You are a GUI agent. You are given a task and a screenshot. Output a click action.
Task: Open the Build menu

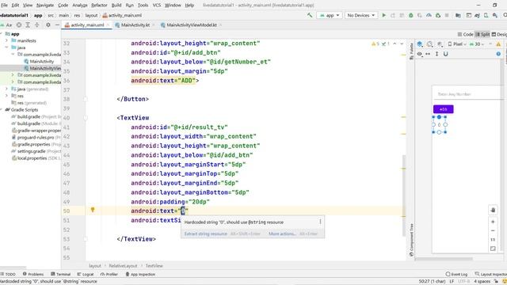116,6
